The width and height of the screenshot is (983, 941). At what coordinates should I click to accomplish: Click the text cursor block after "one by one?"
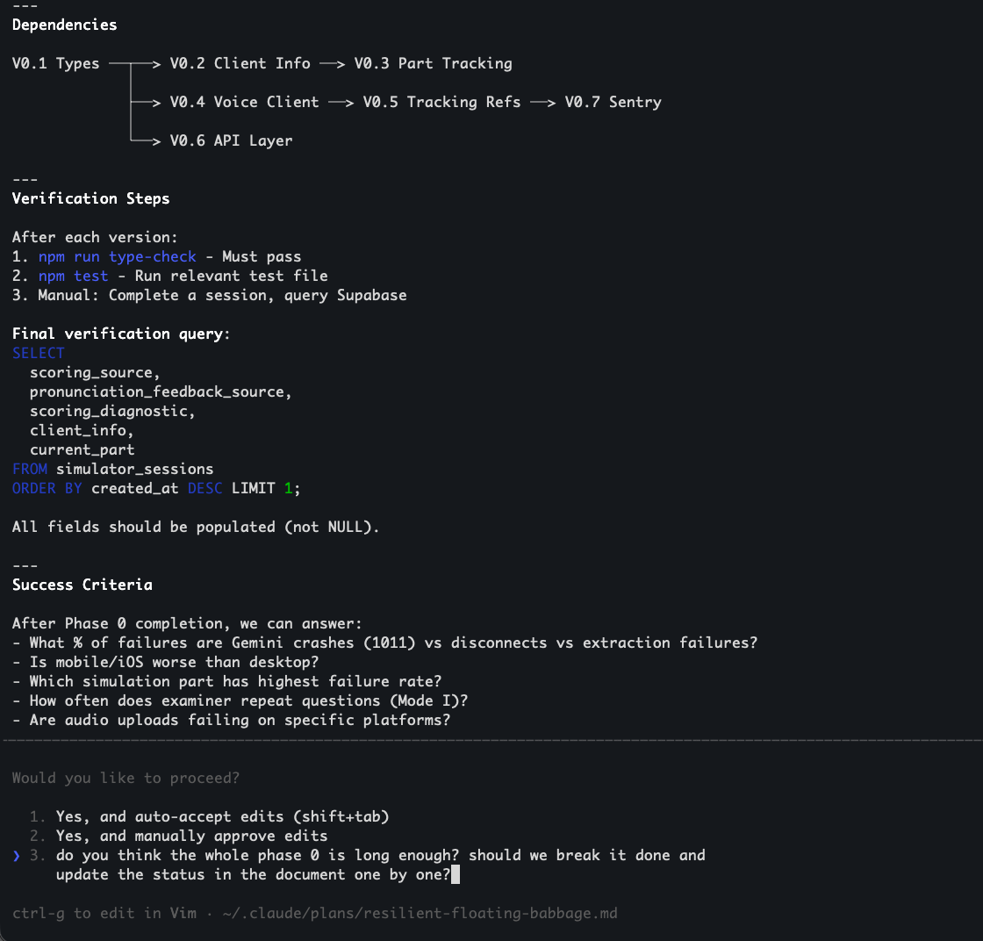point(456,874)
